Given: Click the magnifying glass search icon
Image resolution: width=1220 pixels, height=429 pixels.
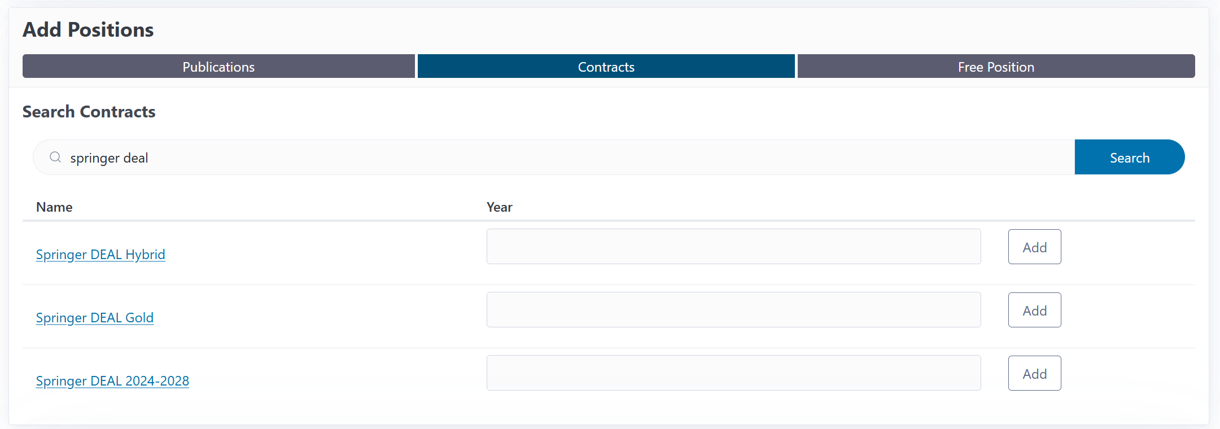Looking at the screenshot, I should coord(55,157).
